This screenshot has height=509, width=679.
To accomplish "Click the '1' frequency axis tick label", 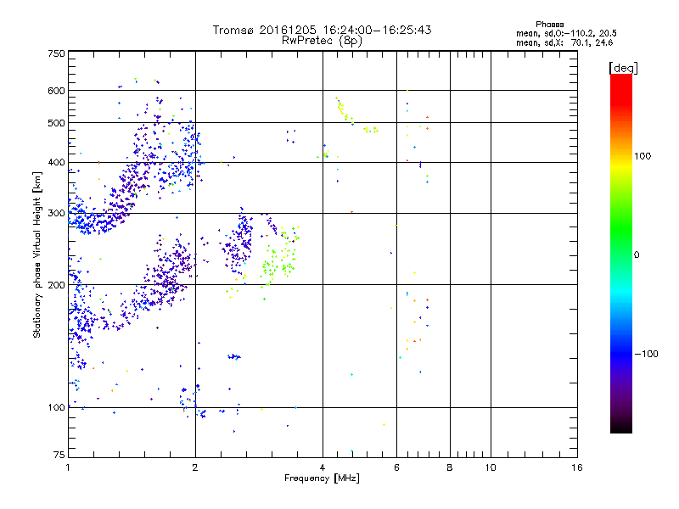I will click(68, 467).
